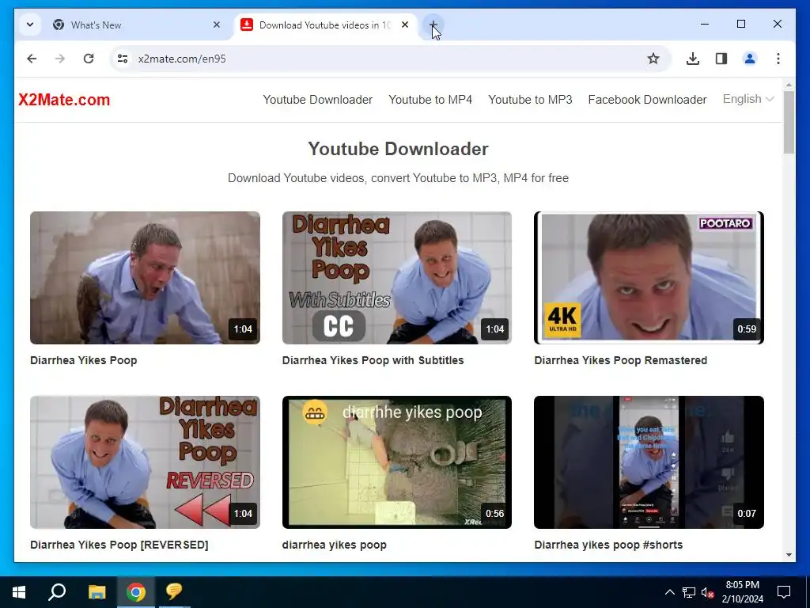810x608 pixels.
Task: Open the Chrome profile avatar
Action: [750, 59]
